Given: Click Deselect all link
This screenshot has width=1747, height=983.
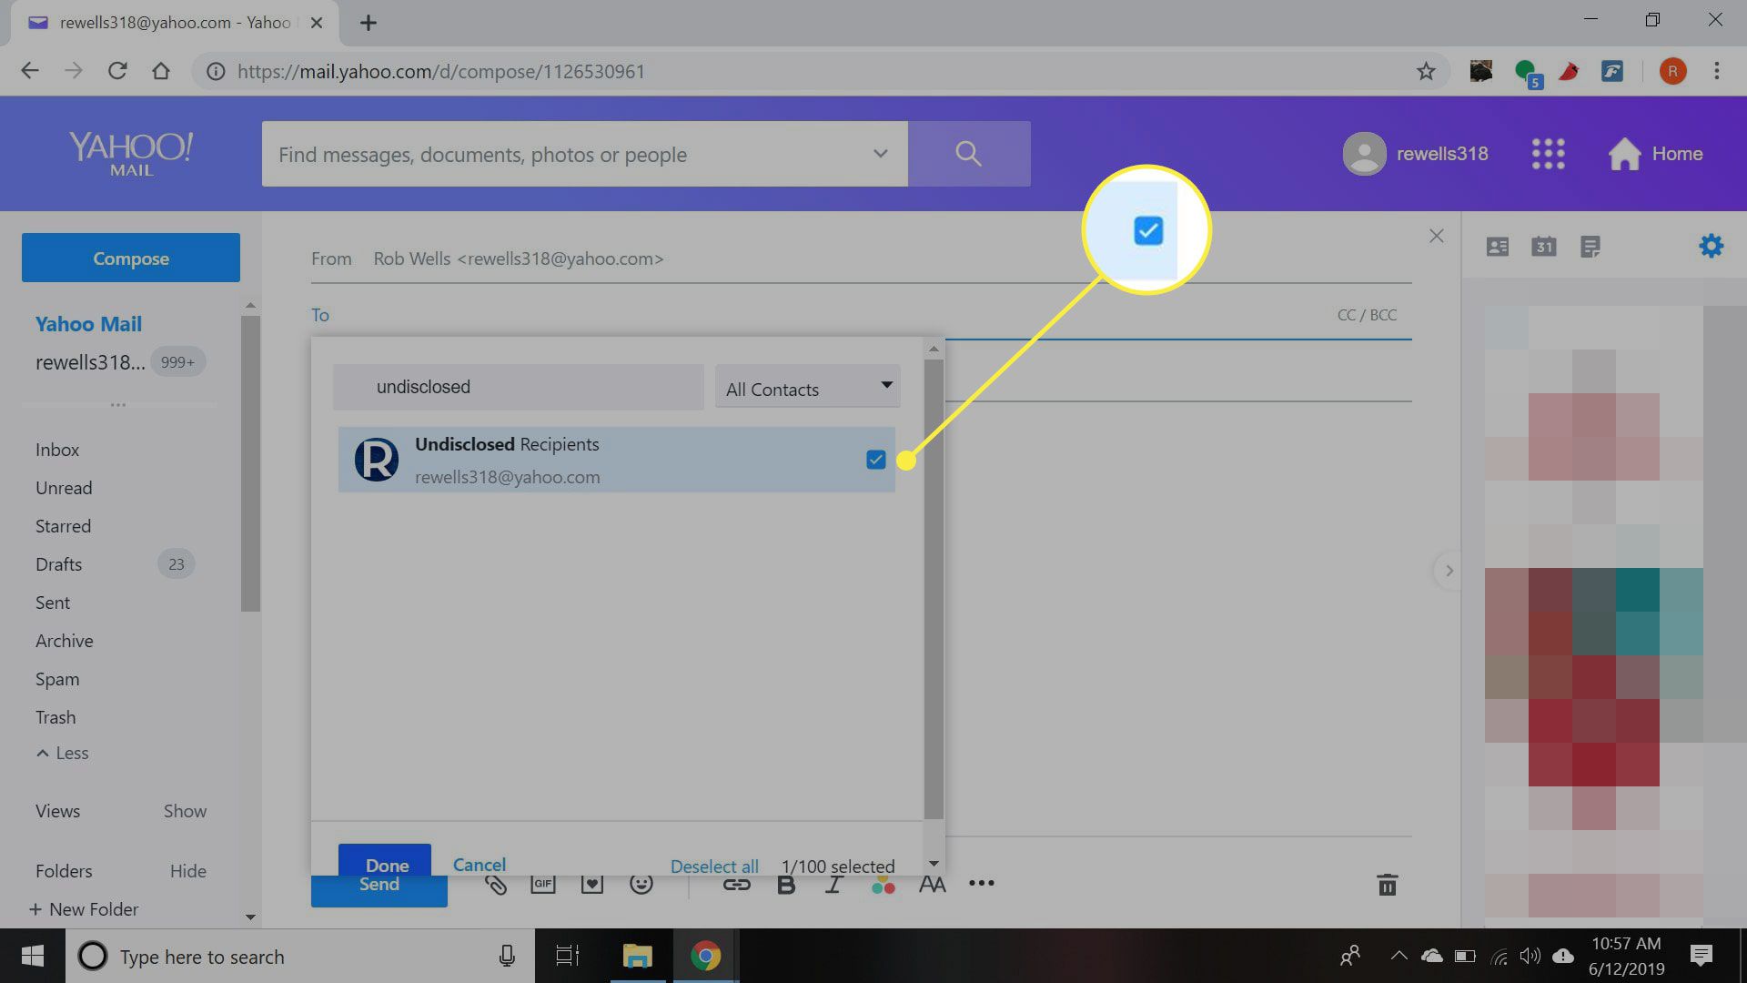Looking at the screenshot, I should point(714,866).
